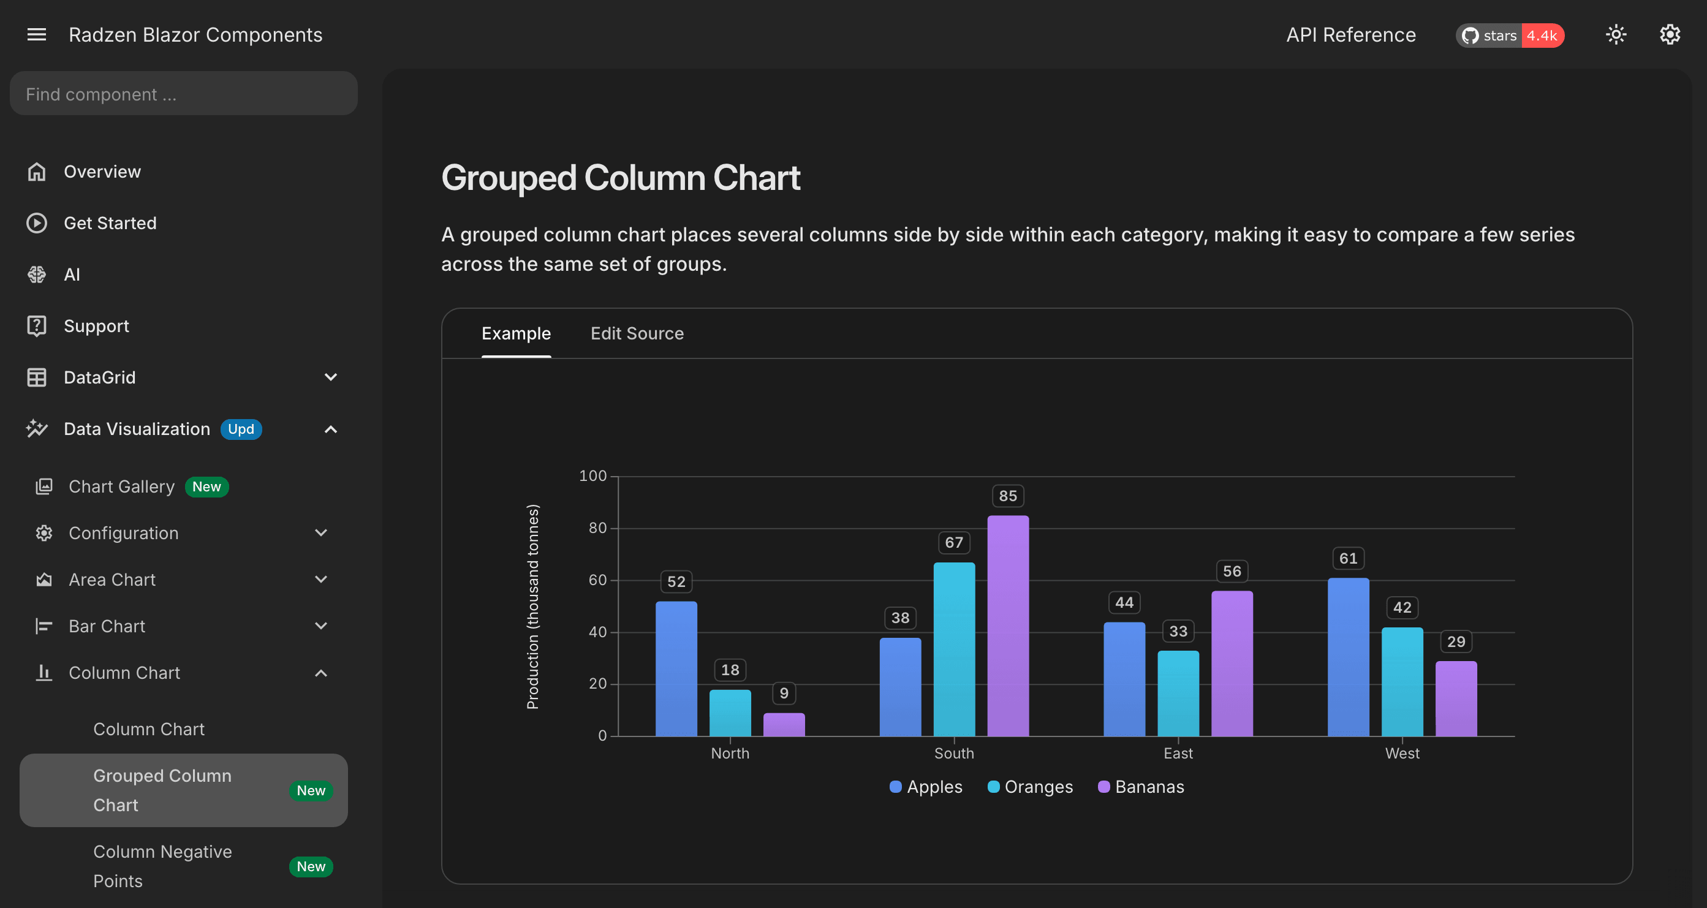Click the Grouped Column Chart page heading
Screen dimensions: 1707x908
pos(620,178)
